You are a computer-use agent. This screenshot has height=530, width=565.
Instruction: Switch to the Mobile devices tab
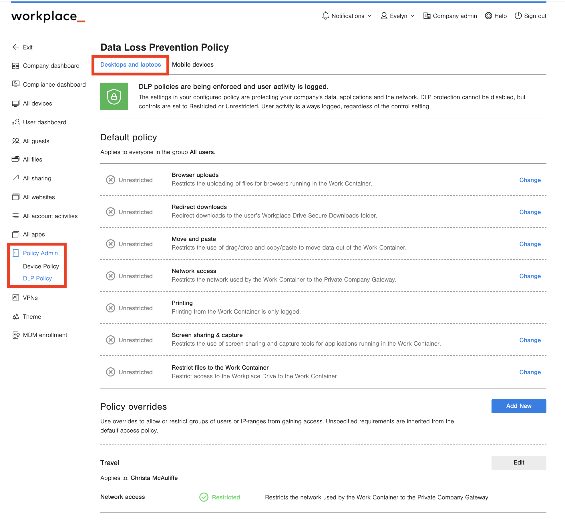tap(193, 65)
